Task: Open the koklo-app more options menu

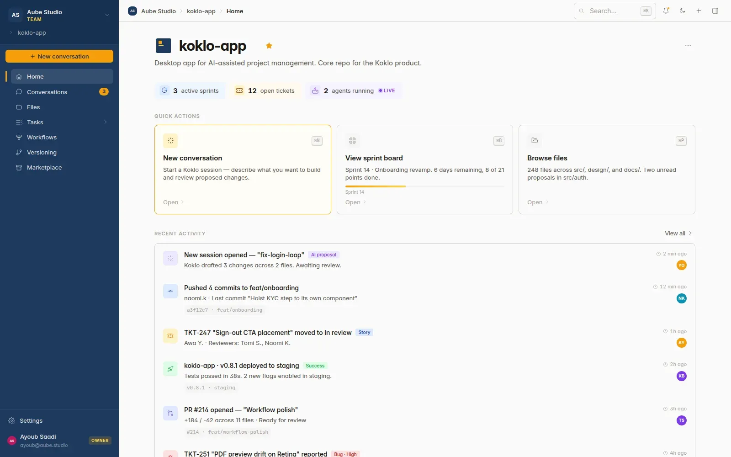Action: 688,46
